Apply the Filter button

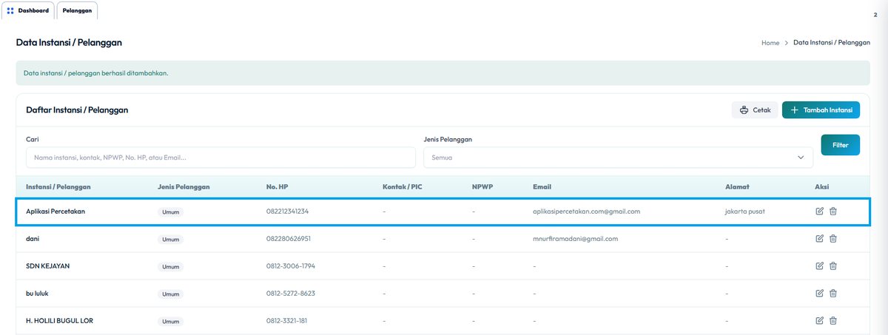tap(841, 145)
